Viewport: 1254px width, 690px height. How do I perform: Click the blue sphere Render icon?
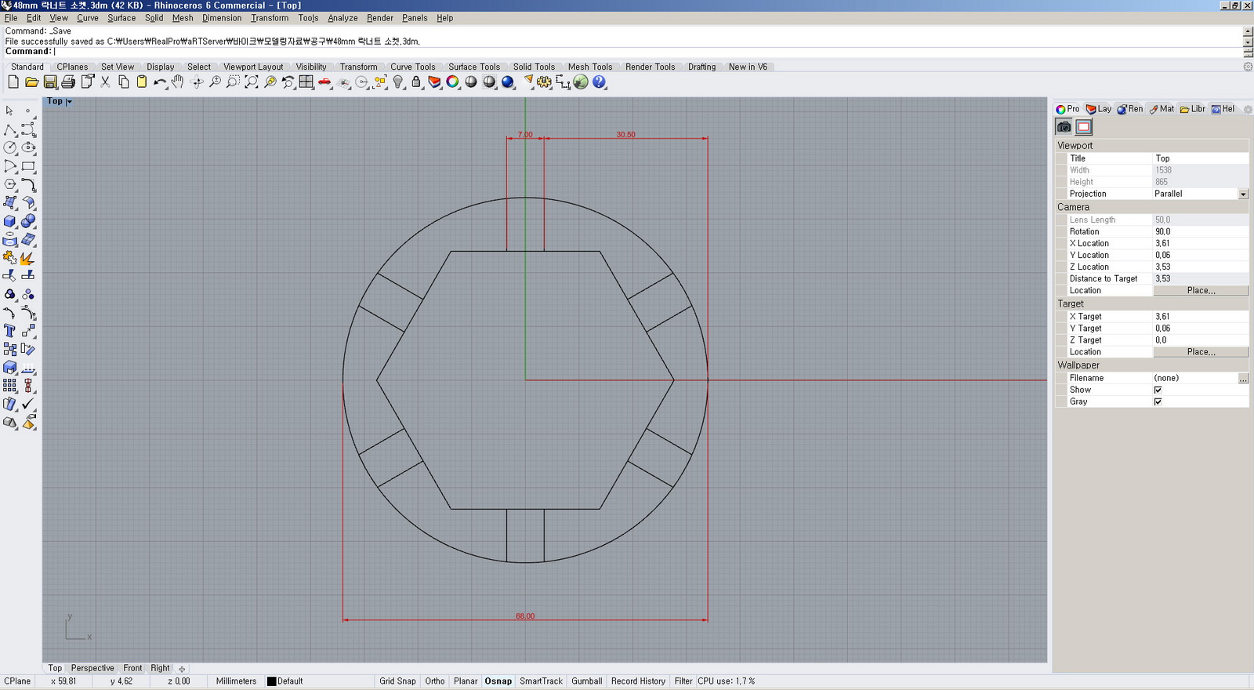coord(508,82)
